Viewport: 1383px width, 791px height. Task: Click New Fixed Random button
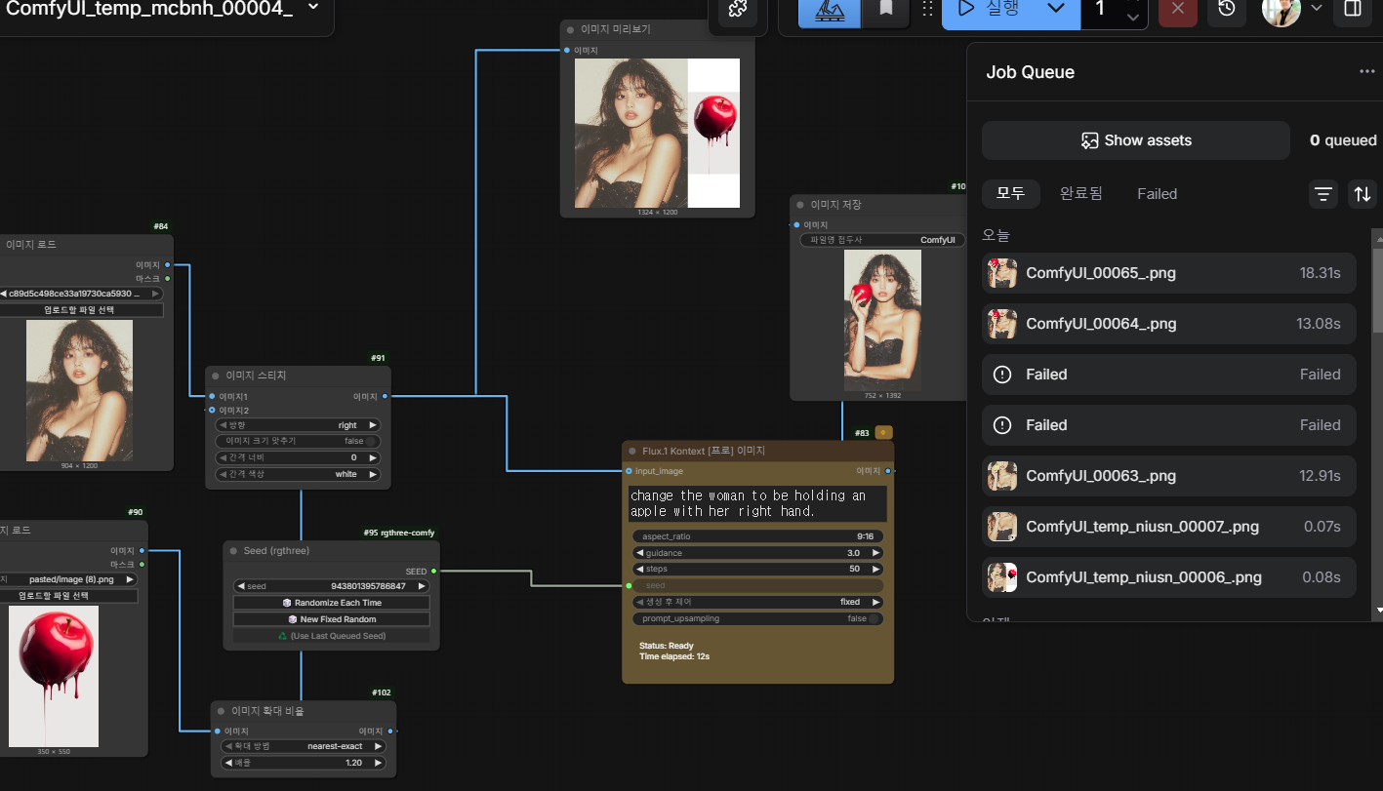tap(332, 619)
